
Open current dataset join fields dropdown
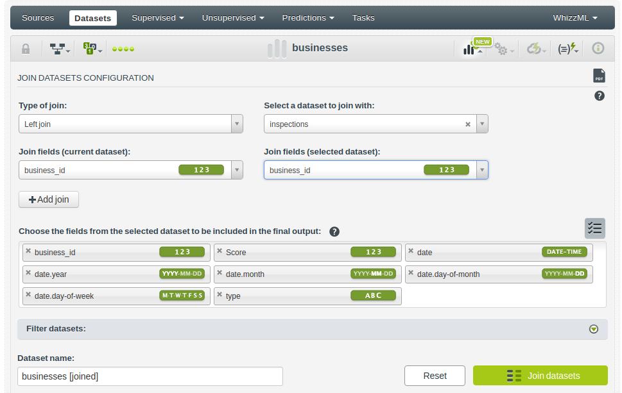[x=237, y=170]
